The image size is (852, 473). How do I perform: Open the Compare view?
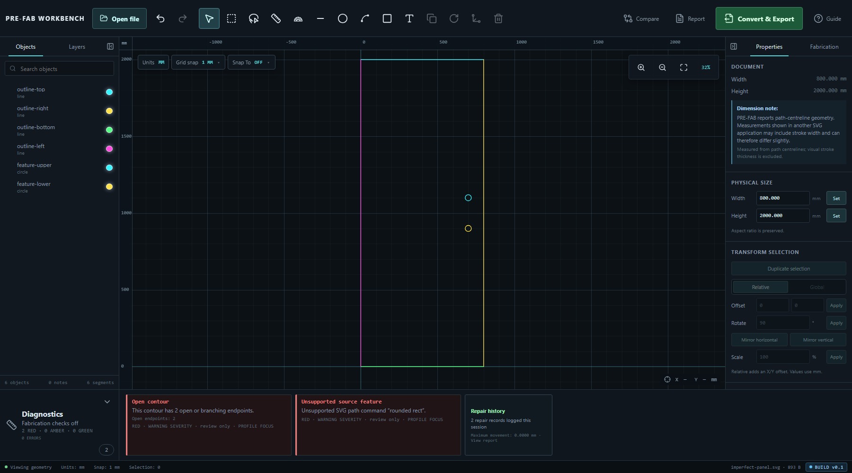pyautogui.click(x=641, y=18)
